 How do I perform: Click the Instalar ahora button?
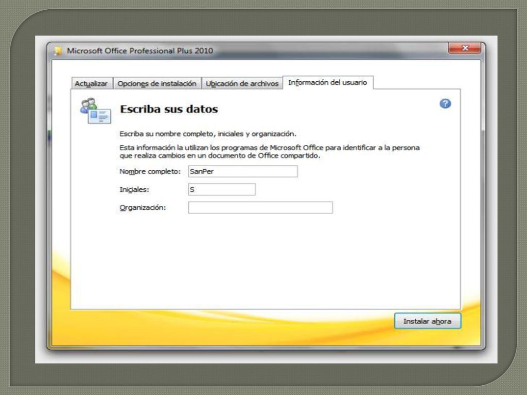pyautogui.click(x=427, y=321)
